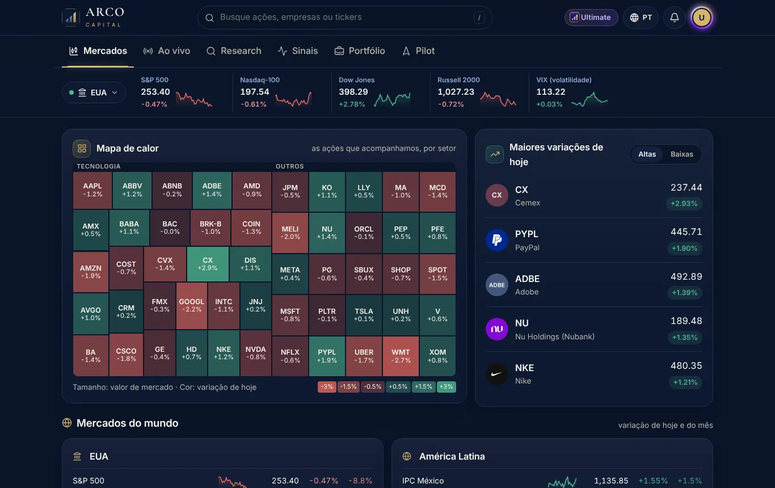The height and width of the screenshot is (488, 775).
Task: Click the search stocks input field
Action: 345,18
